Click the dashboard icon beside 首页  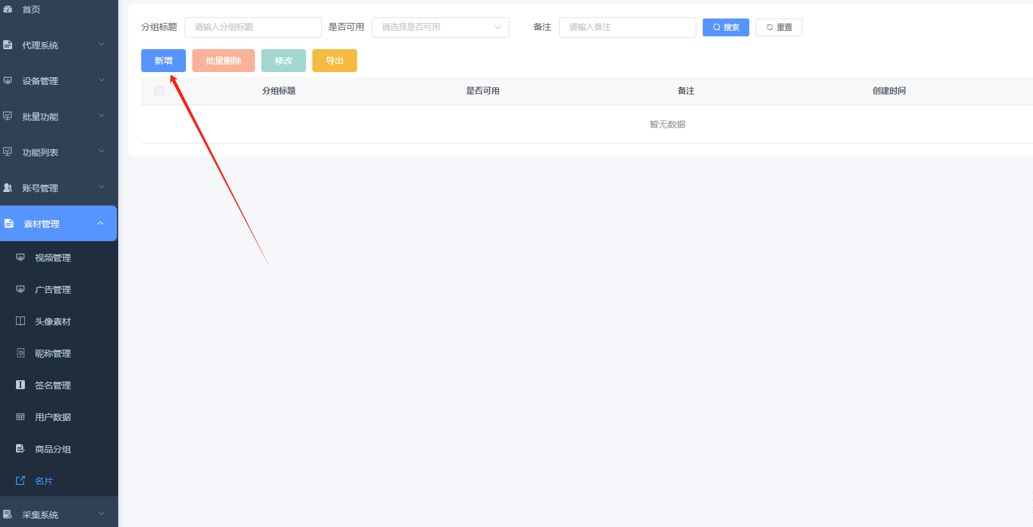pyautogui.click(x=8, y=10)
